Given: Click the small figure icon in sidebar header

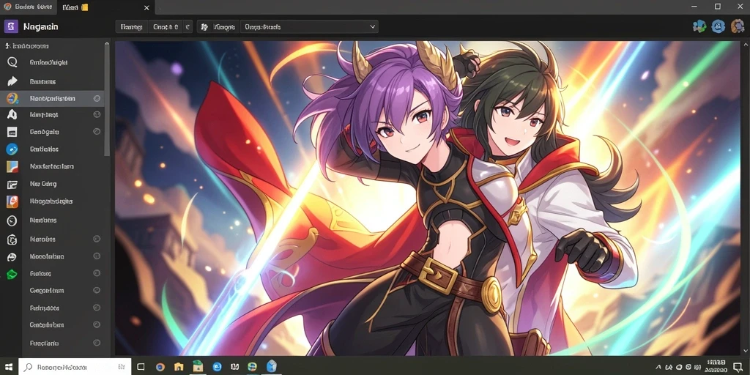Looking at the screenshot, I should click(7, 46).
